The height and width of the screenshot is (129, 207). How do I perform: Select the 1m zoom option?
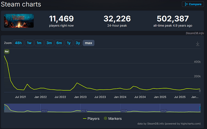click(x=39, y=43)
